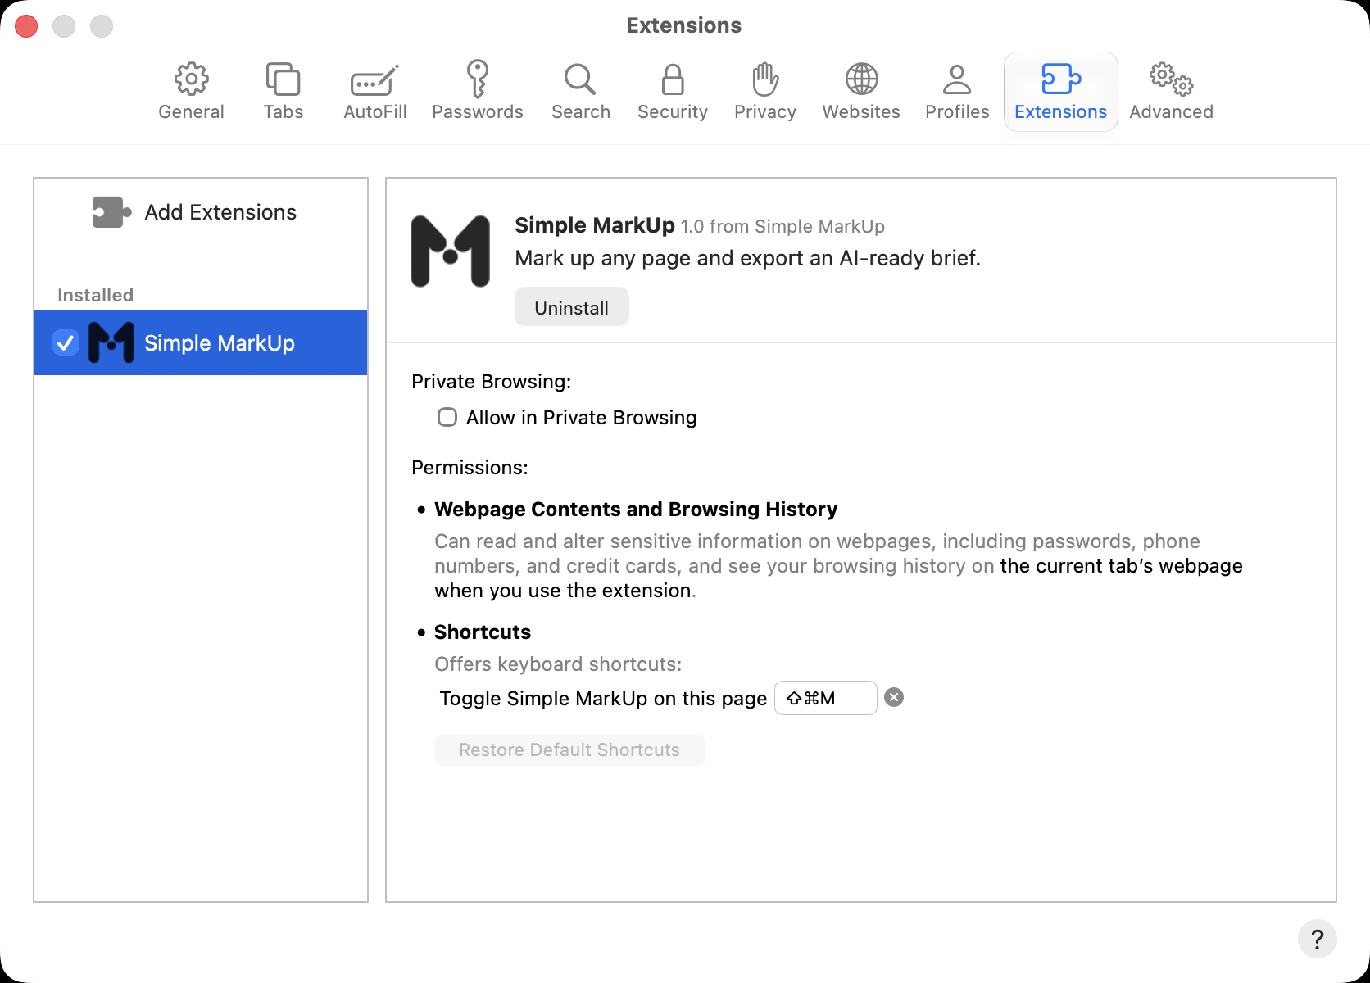Open Advanced settings pane
Viewport: 1370px width, 983px height.
[1171, 92]
